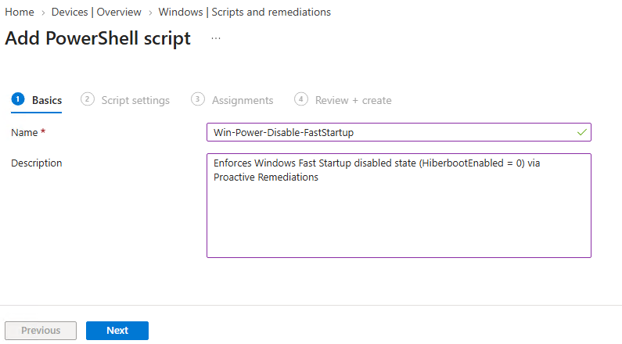Select the Basics tab
Viewport: 622px width, 344px height.
coord(37,100)
